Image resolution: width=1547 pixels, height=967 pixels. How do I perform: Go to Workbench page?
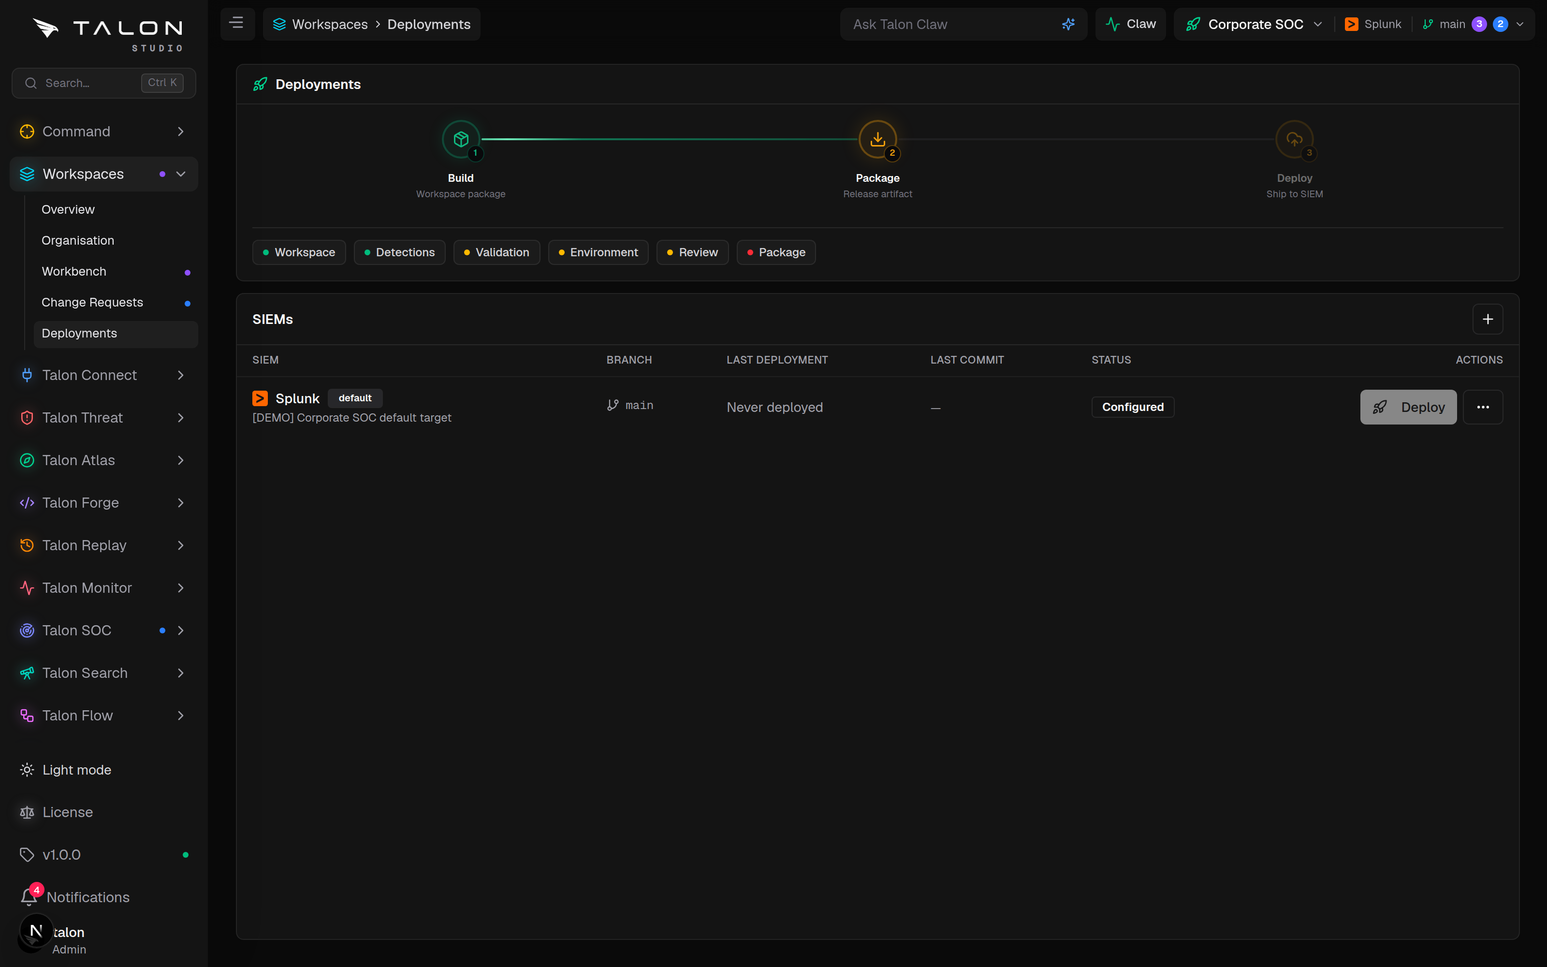[x=115, y=272]
